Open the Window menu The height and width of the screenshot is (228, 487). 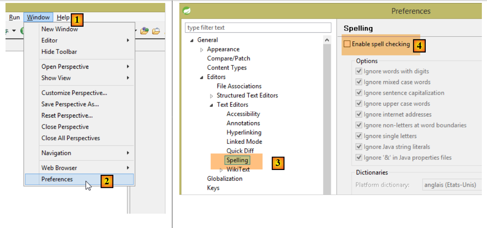click(x=38, y=17)
